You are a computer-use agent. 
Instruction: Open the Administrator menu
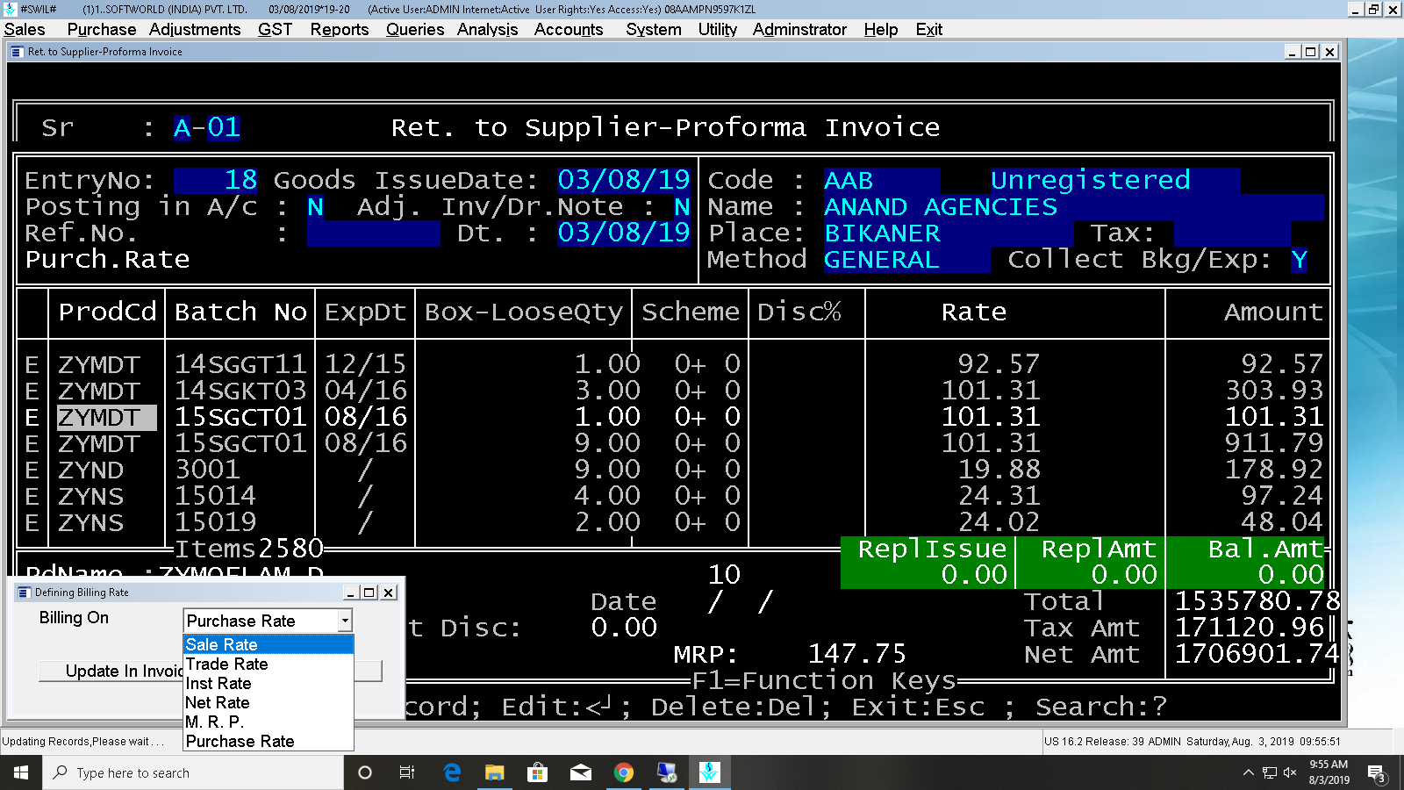pyautogui.click(x=799, y=29)
